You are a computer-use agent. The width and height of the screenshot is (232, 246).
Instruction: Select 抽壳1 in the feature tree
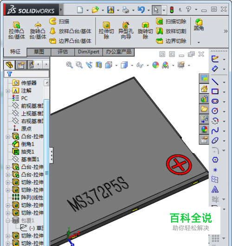(23, 152)
